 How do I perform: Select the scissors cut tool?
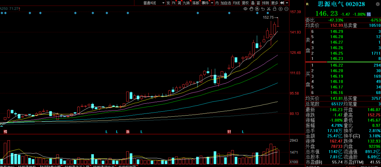point(268,9)
